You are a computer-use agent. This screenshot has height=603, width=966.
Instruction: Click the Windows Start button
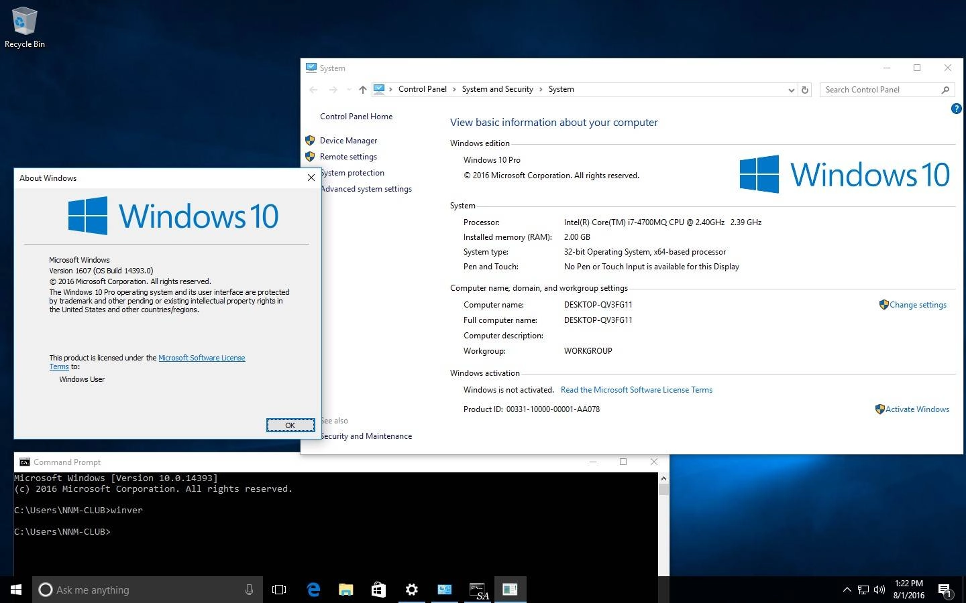(x=16, y=590)
